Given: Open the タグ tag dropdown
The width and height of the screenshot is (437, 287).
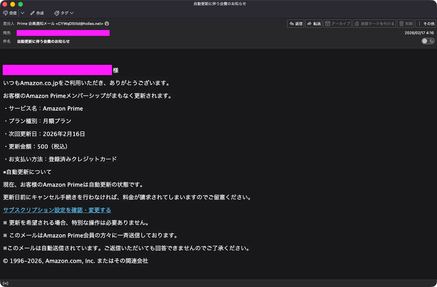Looking at the screenshot, I should [64, 13].
